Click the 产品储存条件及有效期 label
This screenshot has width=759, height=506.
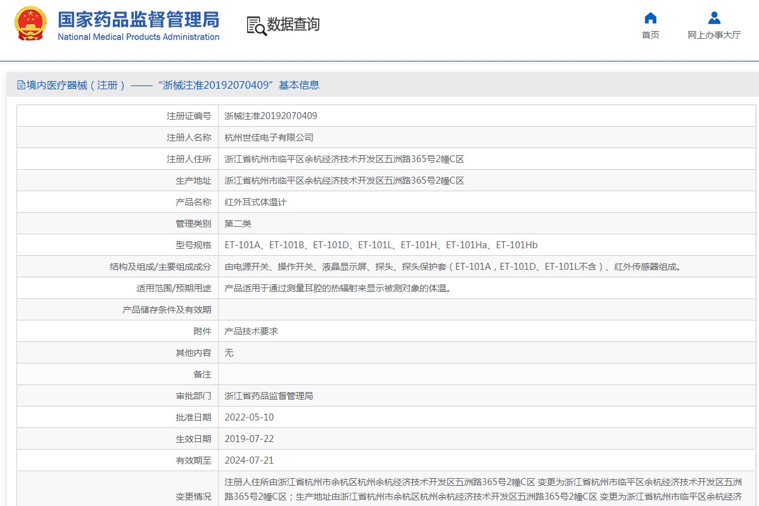167,310
